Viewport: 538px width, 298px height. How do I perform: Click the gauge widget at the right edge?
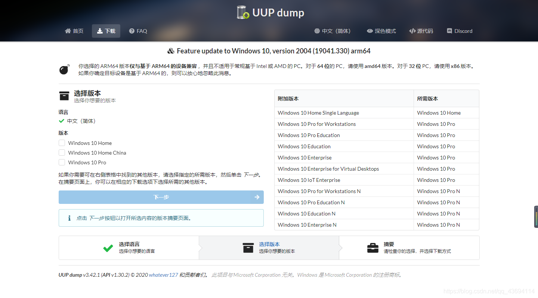(536, 217)
